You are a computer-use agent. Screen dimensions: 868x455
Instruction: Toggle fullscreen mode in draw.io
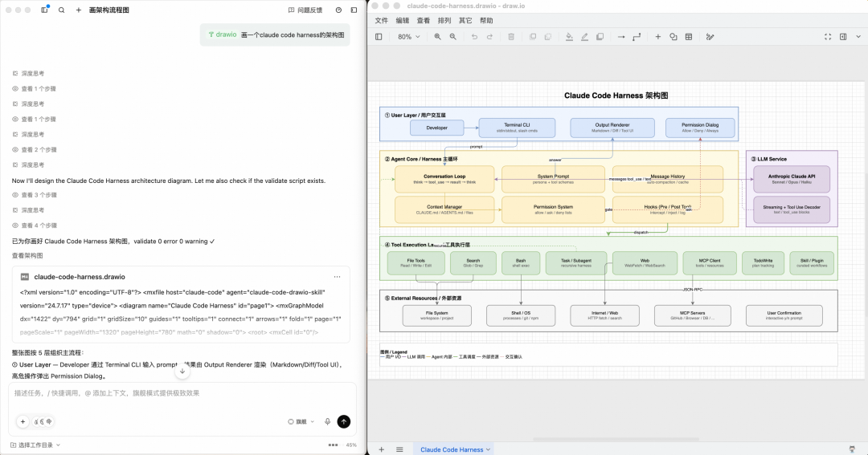click(x=828, y=37)
